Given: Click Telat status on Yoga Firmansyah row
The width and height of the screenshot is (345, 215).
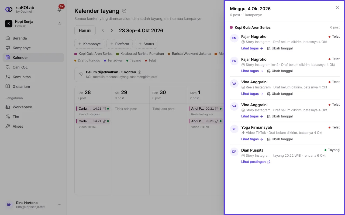Looking at the screenshot, I should 334,127.
